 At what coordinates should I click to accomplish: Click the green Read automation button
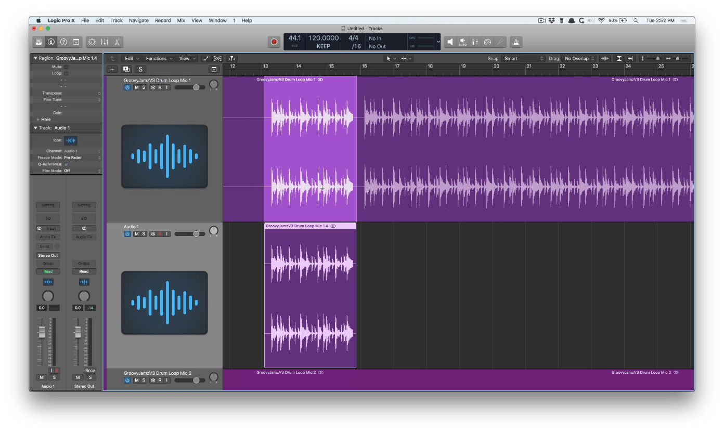pos(48,271)
